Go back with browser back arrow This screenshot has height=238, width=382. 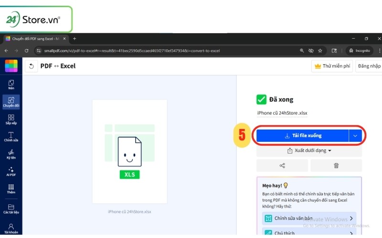point(6,51)
